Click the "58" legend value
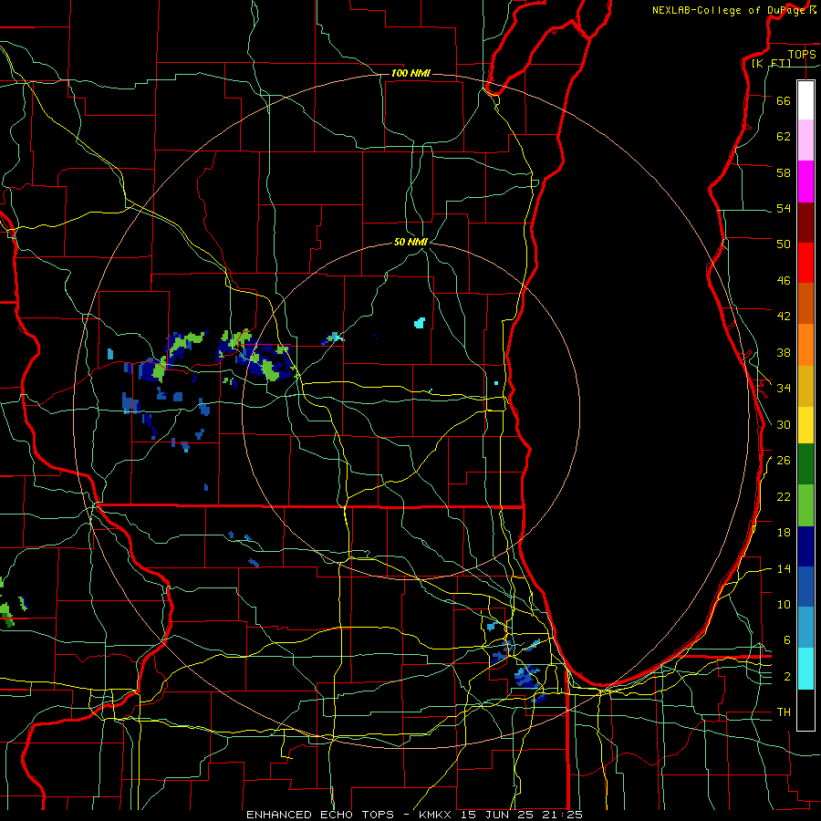Viewport: 821px width, 821px height. (x=784, y=172)
